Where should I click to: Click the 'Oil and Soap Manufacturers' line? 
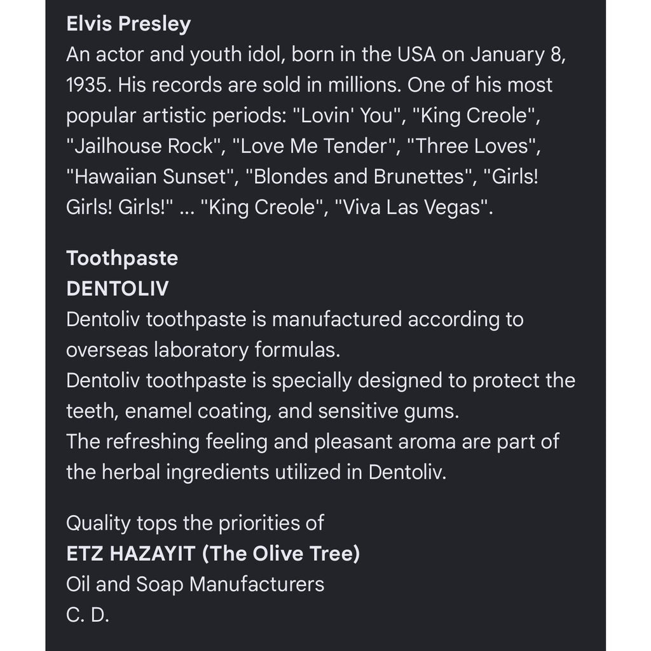pos(195,584)
